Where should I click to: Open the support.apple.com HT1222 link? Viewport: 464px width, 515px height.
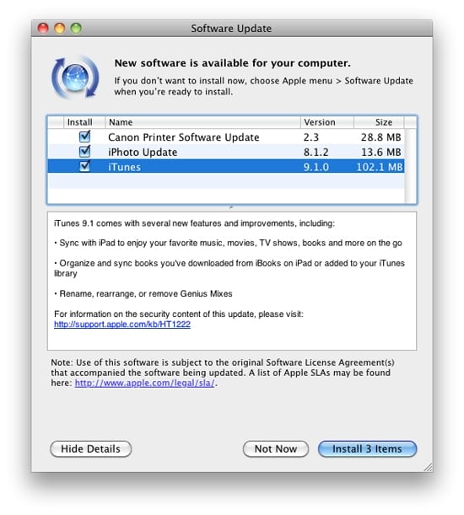[x=122, y=325]
